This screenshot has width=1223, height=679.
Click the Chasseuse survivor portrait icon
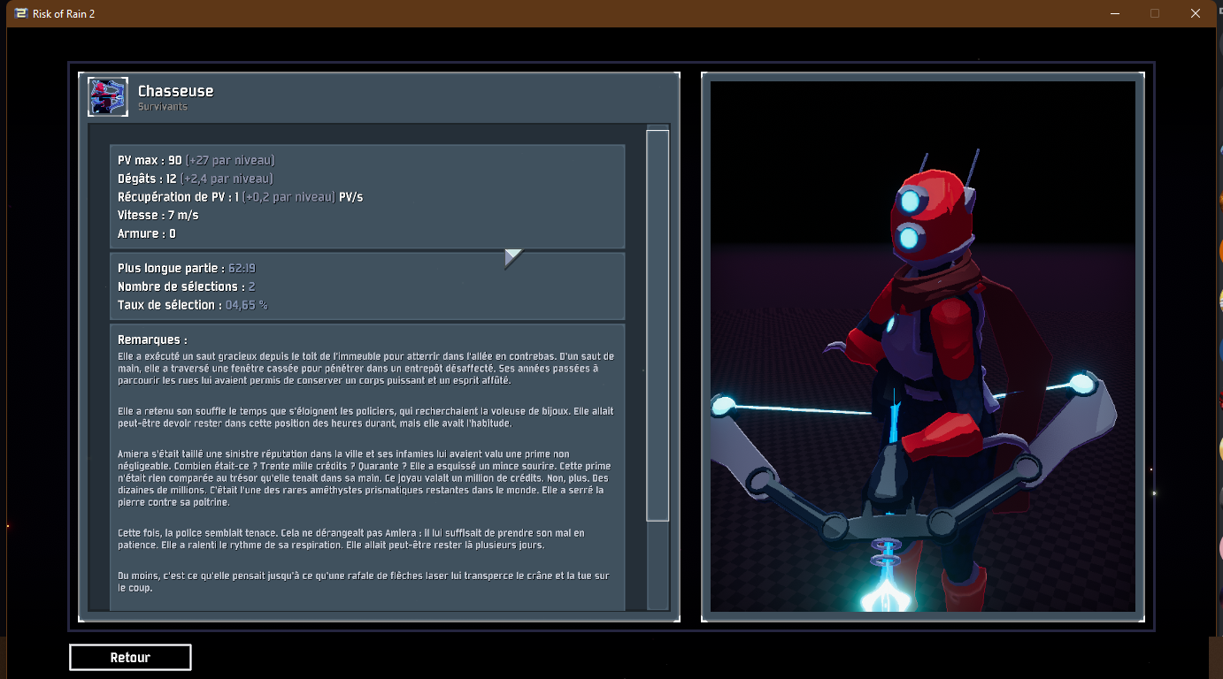(x=108, y=96)
